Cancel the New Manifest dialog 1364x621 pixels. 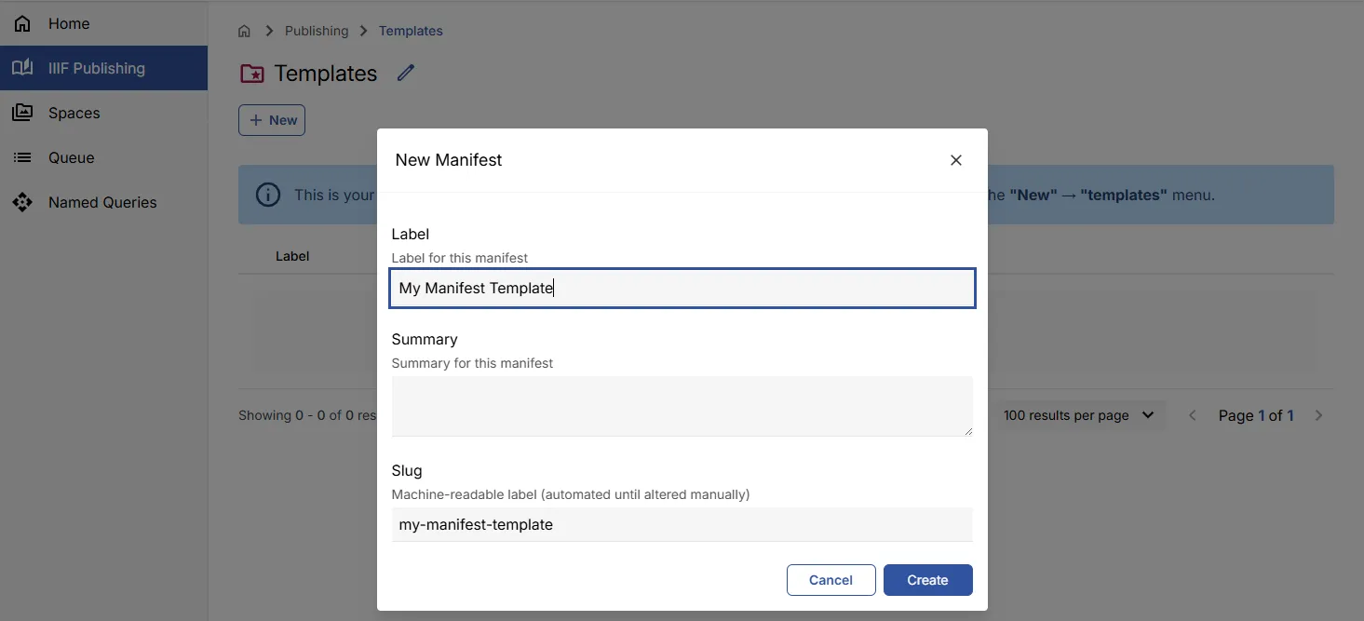point(830,579)
